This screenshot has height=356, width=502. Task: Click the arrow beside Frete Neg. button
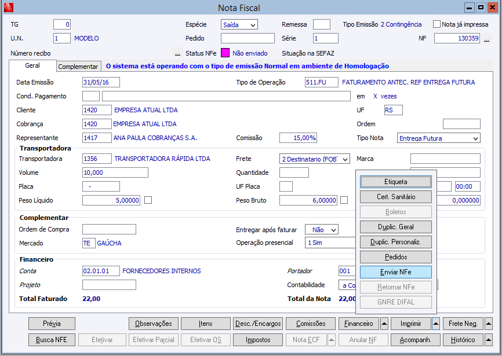pyautogui.click(x=489, y=324)
